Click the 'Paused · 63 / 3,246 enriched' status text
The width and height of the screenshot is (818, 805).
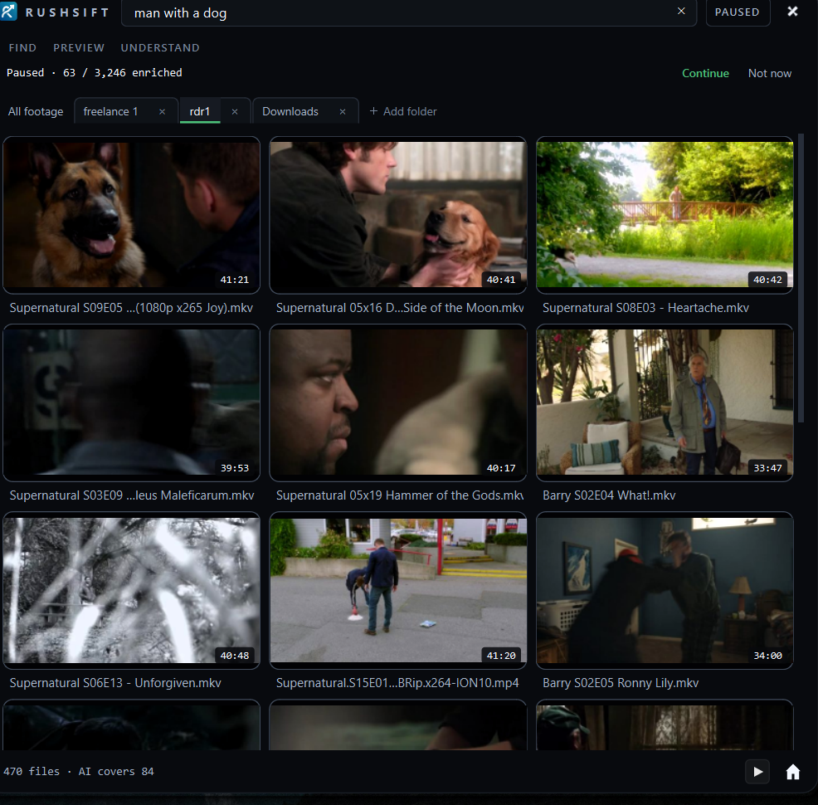95,73
